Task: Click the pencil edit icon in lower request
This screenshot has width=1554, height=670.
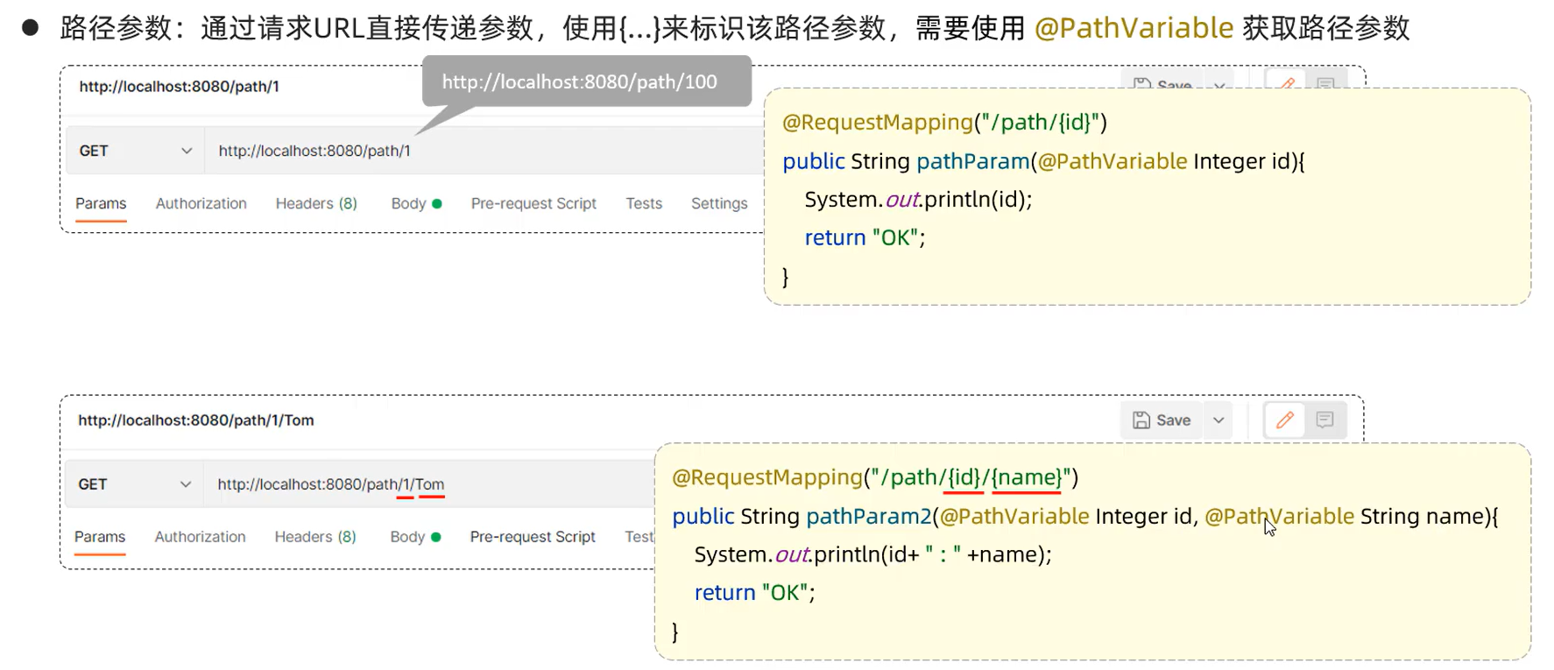Action: click(1284, 420)
